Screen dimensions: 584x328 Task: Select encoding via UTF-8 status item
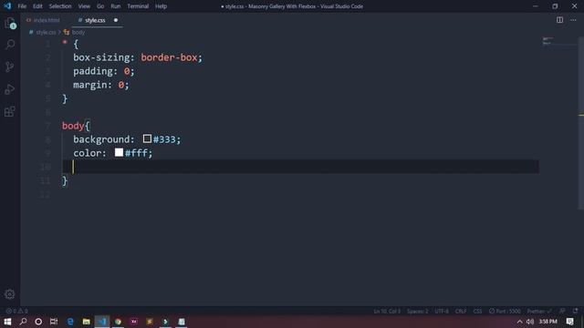coord(442,311)
